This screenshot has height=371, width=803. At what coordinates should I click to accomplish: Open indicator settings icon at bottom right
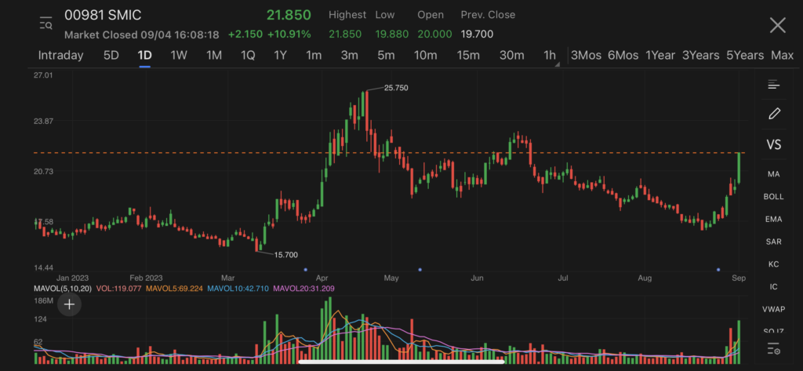tap(774, 351)
